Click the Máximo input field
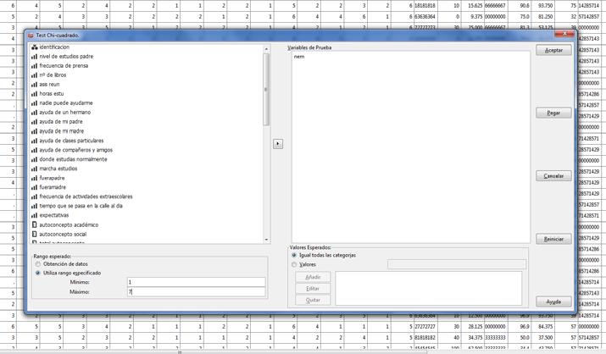This screenshot has height=354, width=606. (x=195, y=292)
